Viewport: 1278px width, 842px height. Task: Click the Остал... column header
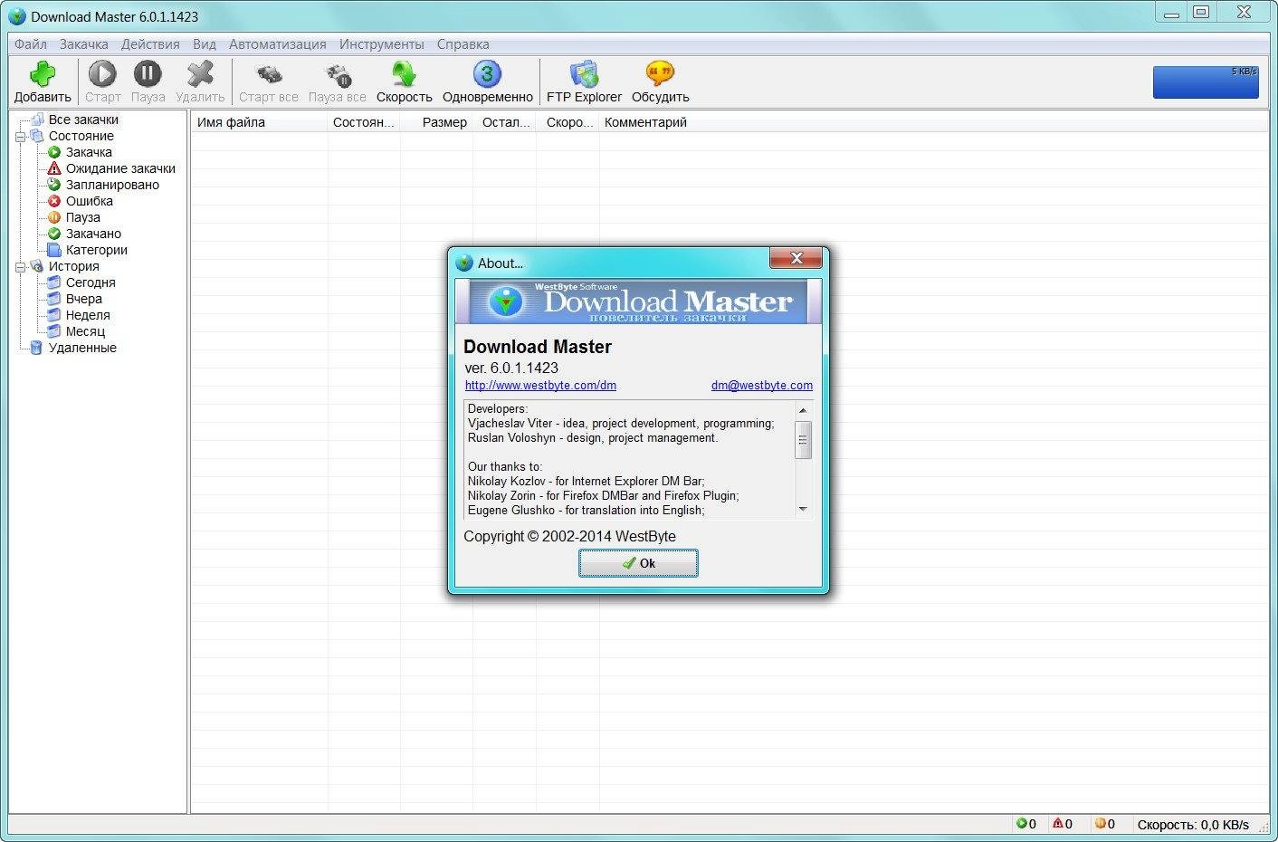coord(506,122)
